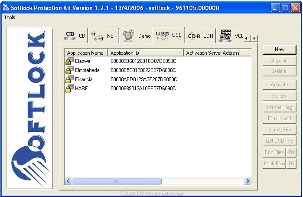Click the video clapperboard icon in the VCD tab
The height and width of the screenshot is (197, 303).
(225, 36)
